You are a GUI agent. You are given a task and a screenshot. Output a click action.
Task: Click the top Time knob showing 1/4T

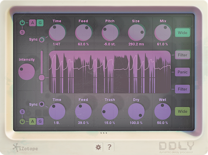[57, 33]
